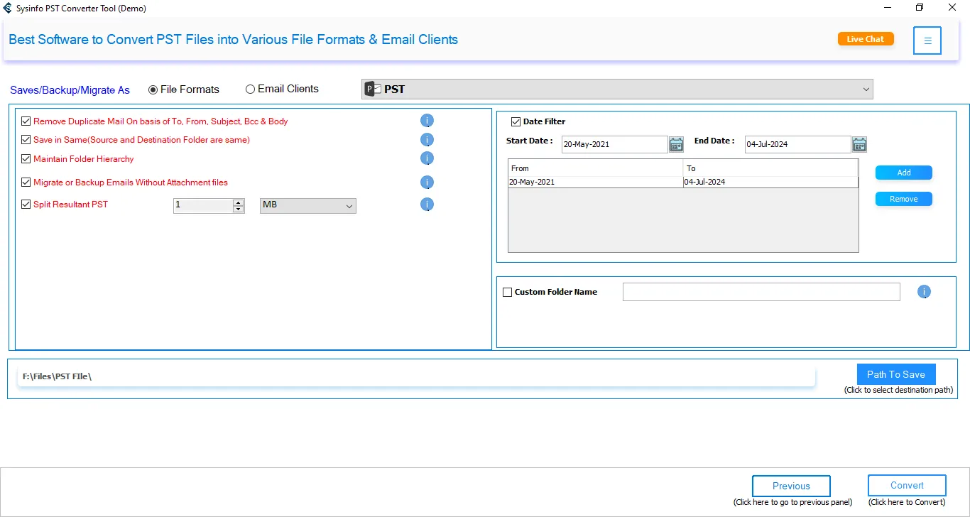Click info icon beside Custom Folder Name
970x517 pixels.
click(924, 292)
